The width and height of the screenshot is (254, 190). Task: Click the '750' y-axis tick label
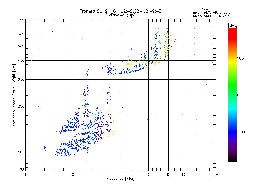point(21,20)
